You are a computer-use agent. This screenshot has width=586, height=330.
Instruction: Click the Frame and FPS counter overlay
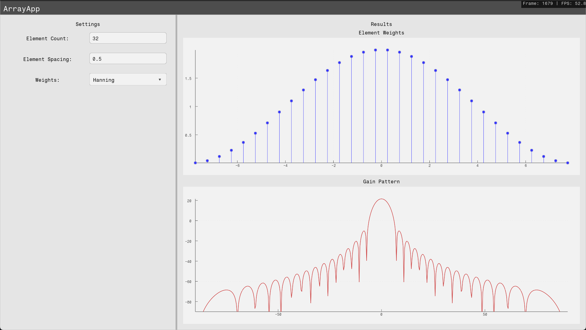point(554,4)
